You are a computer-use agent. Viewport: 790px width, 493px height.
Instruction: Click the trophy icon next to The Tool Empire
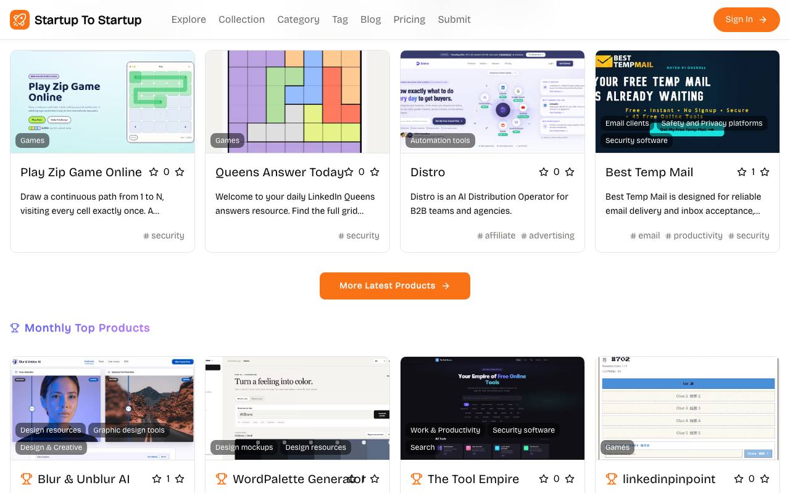417,479
